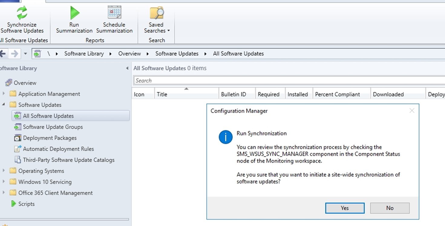This screenshot has width=445, height=226.
Task: Go forward with the navigation forward arrow
Action: 14,54
